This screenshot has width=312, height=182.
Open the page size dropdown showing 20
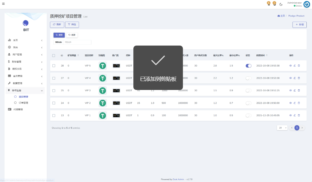pyautogui.click(x=282, y=128)
